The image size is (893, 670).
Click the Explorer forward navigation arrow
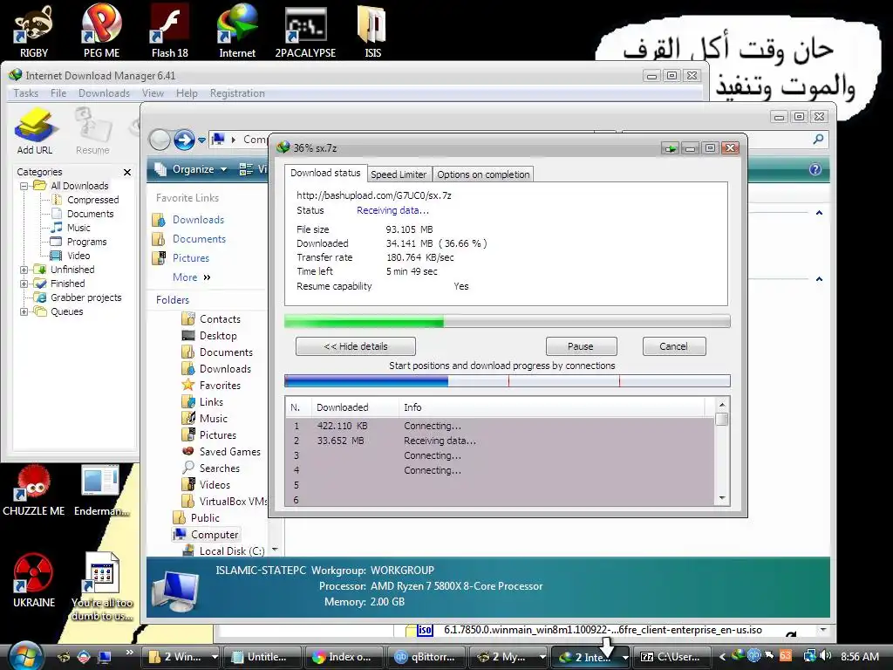click(184, 140)
